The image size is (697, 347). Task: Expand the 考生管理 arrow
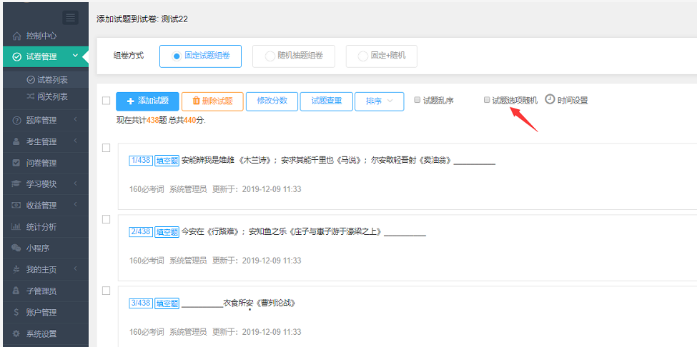pyautogui.click(x=76, y=141)
